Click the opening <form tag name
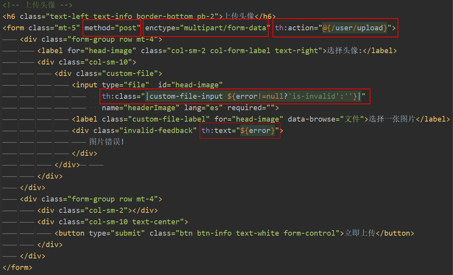Screen dimensions: 453x275 pos(13,28)
